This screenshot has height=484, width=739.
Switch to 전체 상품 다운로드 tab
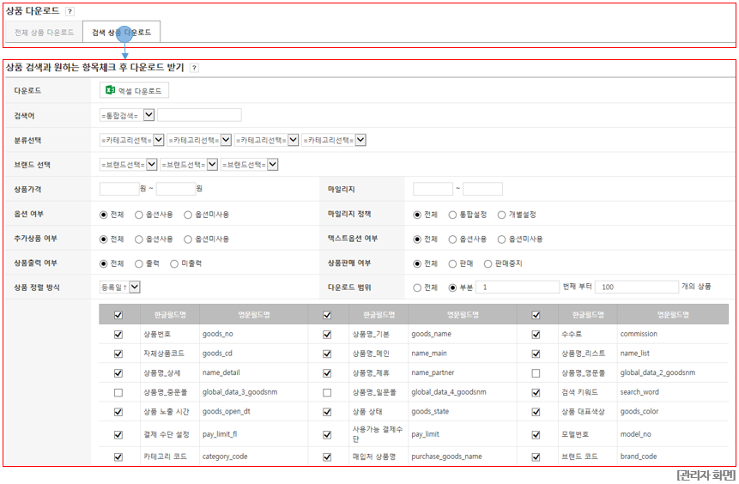tap(44, 32)
